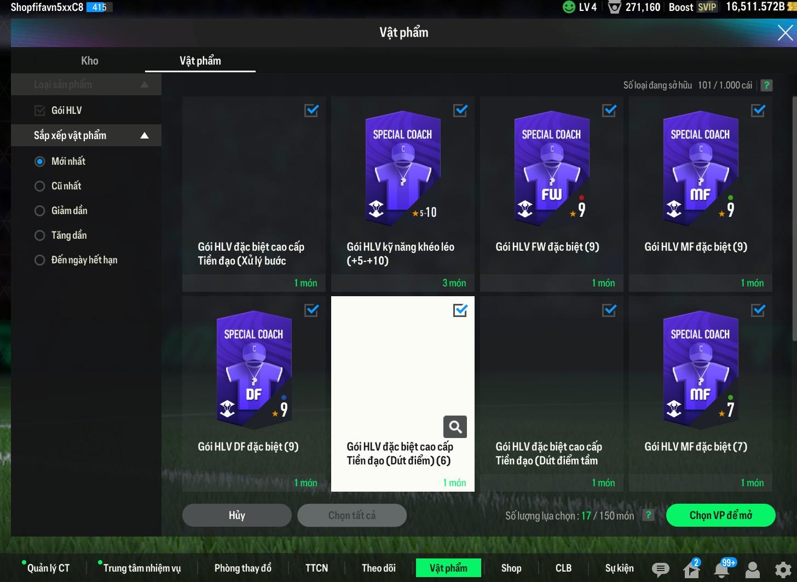797x582 pixels.
Task: Open the settings gear icon
Action: click(x=783, y=569)
